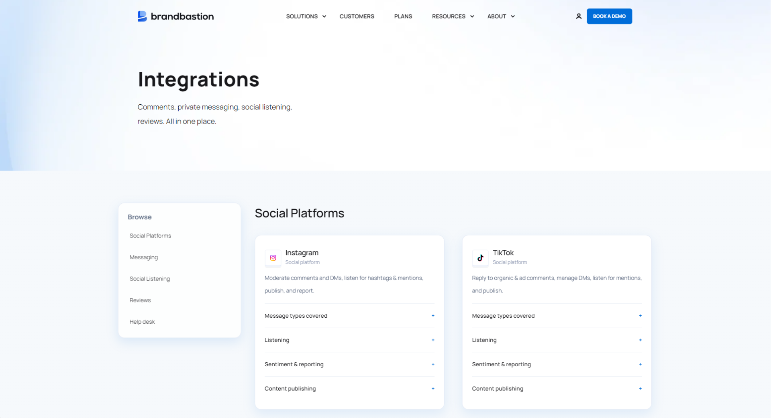
Task: Open the Solutions dropdown menu
Action: (x=306, y=16)
